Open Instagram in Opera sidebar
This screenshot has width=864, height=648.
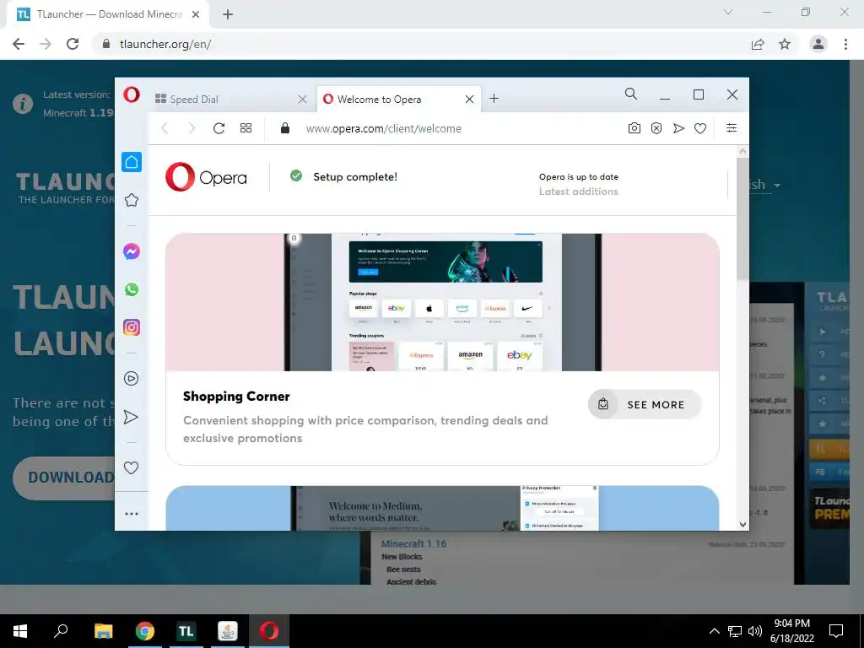tap(131, 327)
